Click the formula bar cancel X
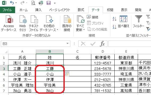Image resolution: width=151 pixels, height=95 pixels. (x=83, y=44)
